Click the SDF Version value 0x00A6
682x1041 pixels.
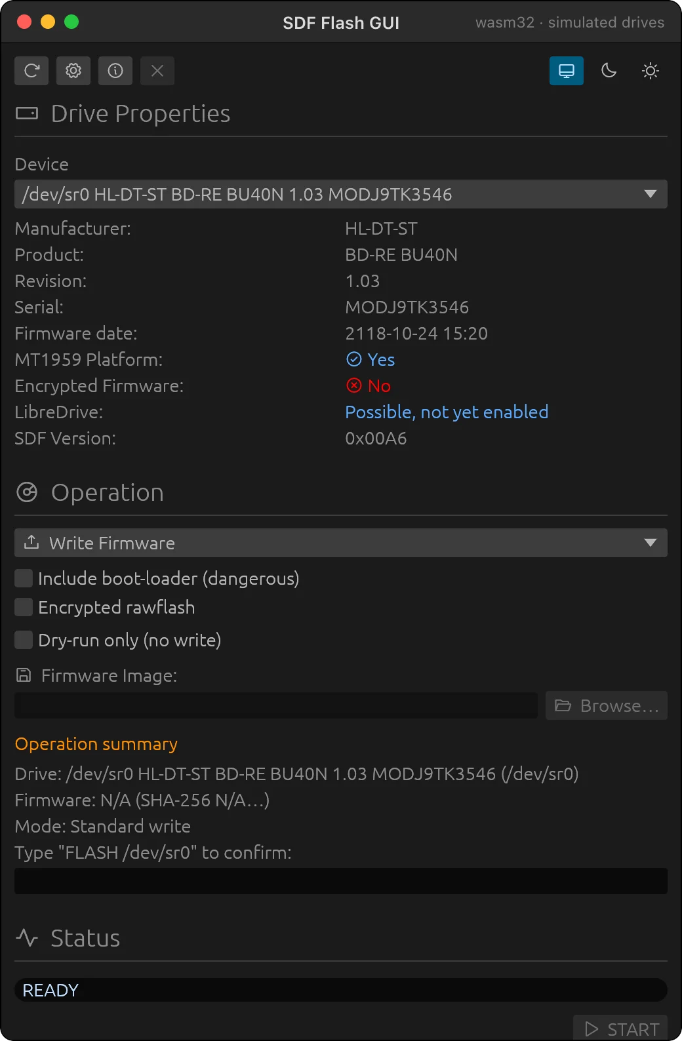point(376,438)
